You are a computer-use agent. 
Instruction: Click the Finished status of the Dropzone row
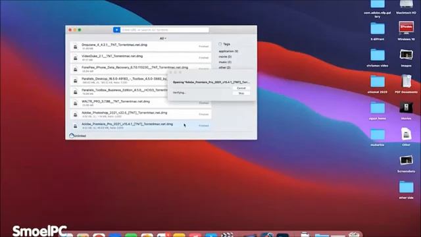(x=203, y=47)
